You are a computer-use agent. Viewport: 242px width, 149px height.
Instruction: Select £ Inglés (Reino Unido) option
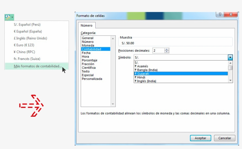point(30,38)
